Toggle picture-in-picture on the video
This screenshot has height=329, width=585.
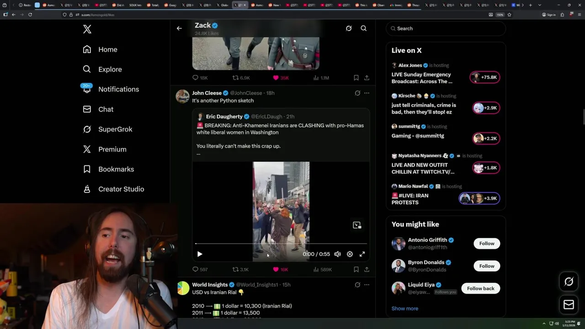pos(357,225)
